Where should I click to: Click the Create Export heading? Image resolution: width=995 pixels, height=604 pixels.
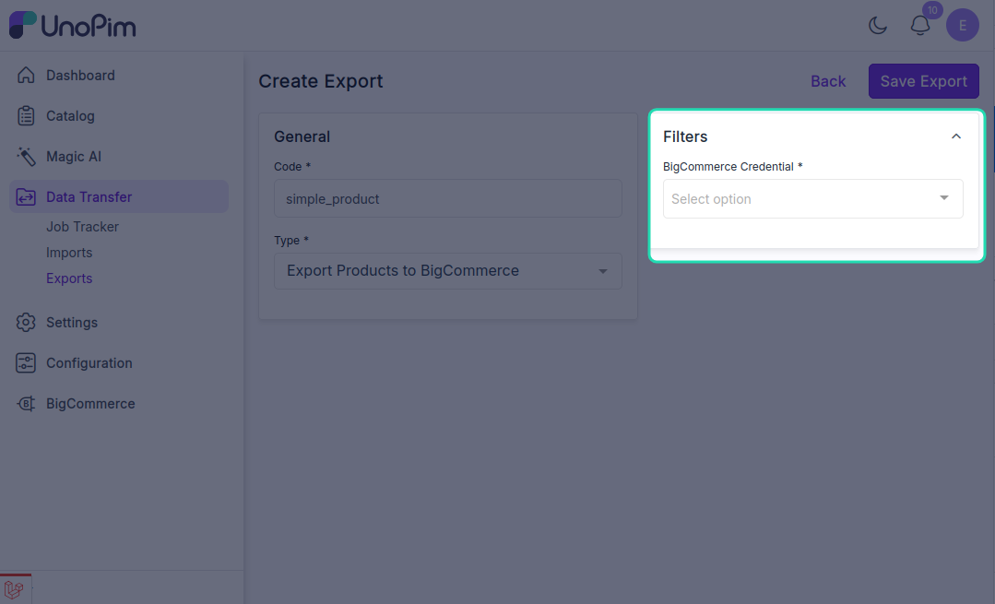pos(321,81)
